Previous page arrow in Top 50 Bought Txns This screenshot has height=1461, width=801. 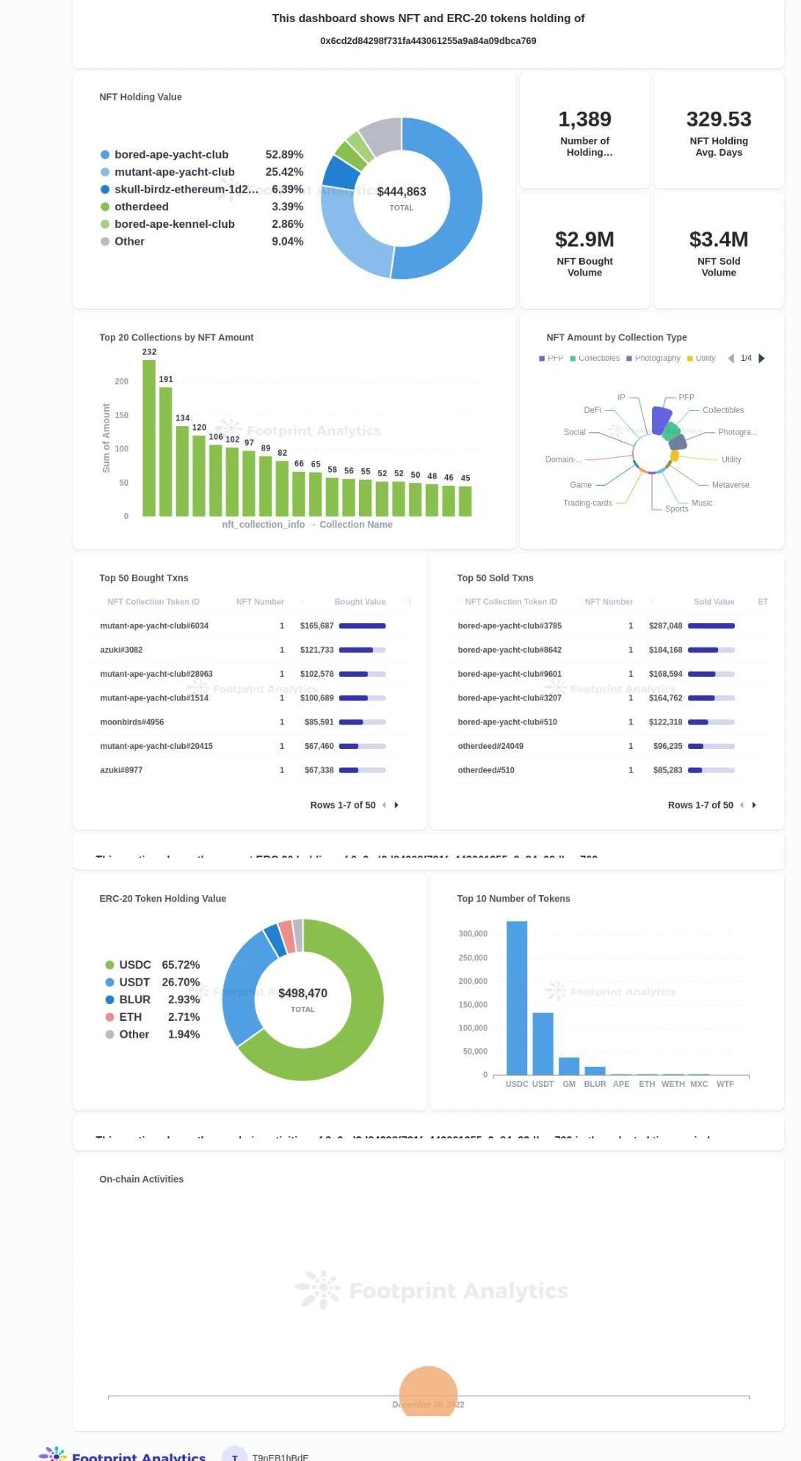(384, 805)
